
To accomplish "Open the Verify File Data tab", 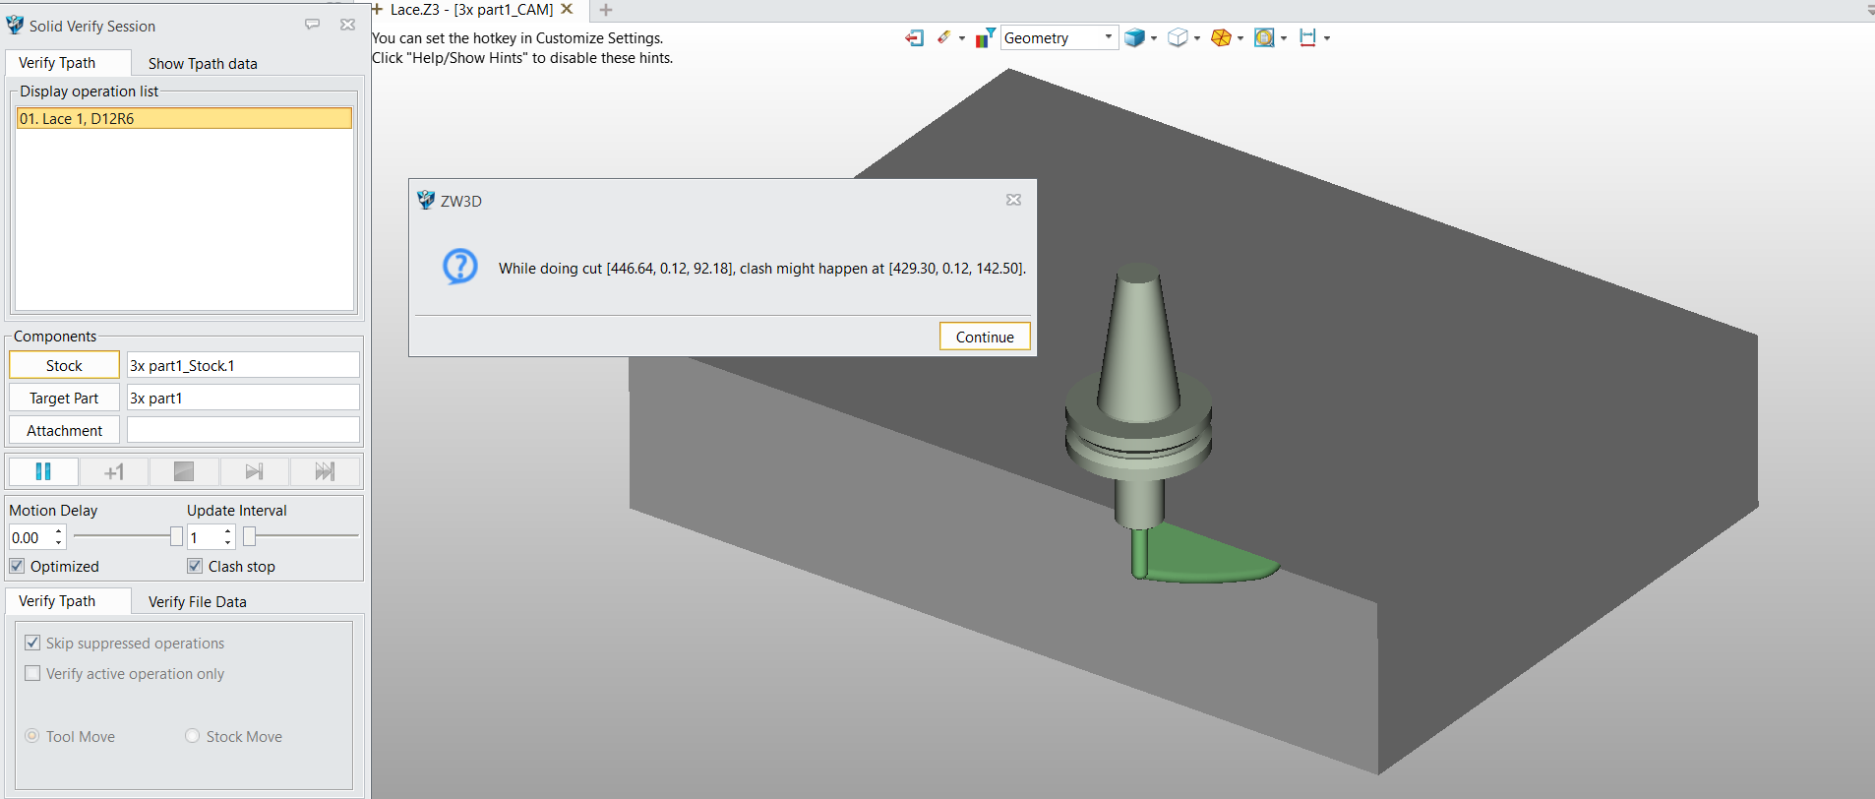I will click(x=197, y=601).
